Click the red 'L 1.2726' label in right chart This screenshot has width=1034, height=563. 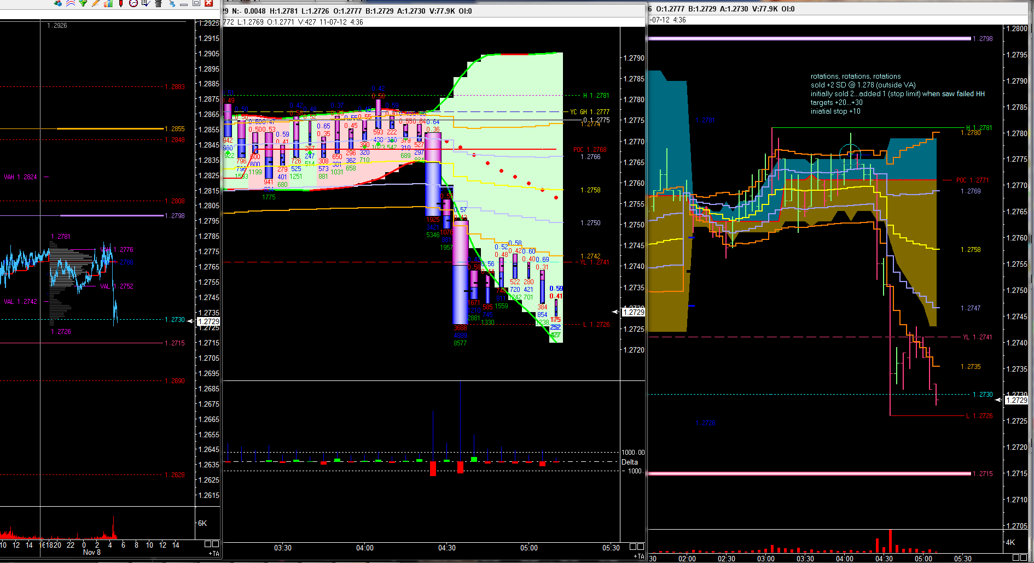(x=979, y=416)
